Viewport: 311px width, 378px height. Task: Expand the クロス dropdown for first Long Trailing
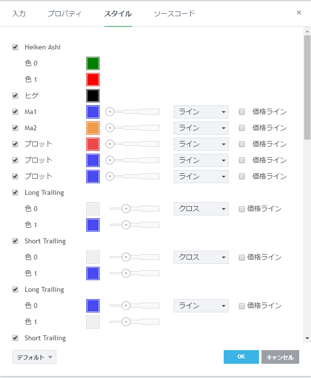point(201,209)
